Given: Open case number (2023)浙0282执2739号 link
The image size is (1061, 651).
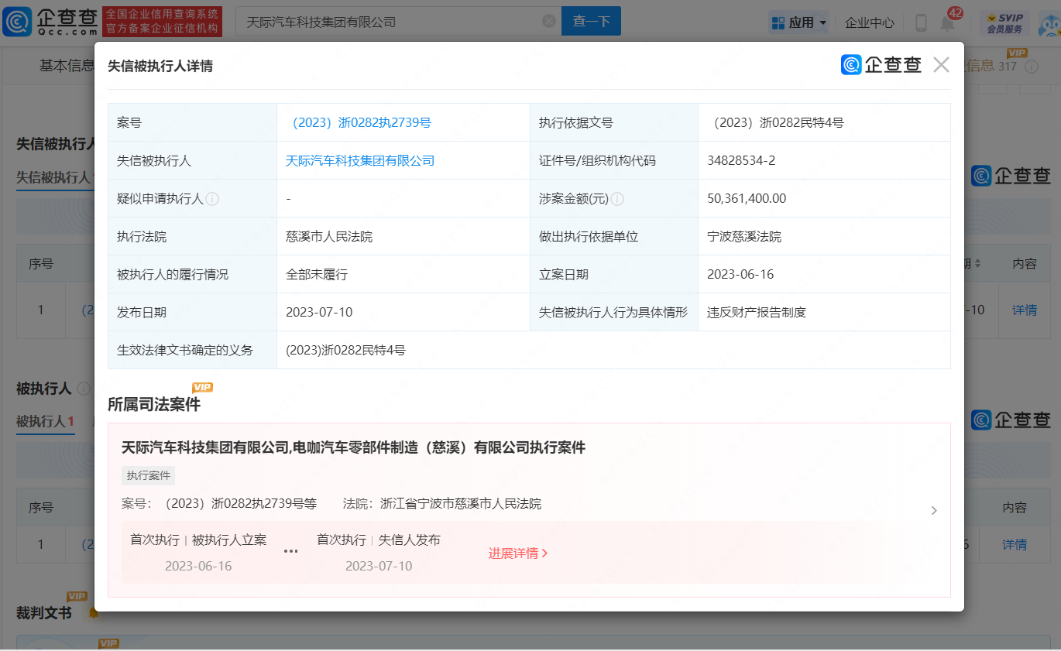Looking at the screenshot, I should pos(359,122).
